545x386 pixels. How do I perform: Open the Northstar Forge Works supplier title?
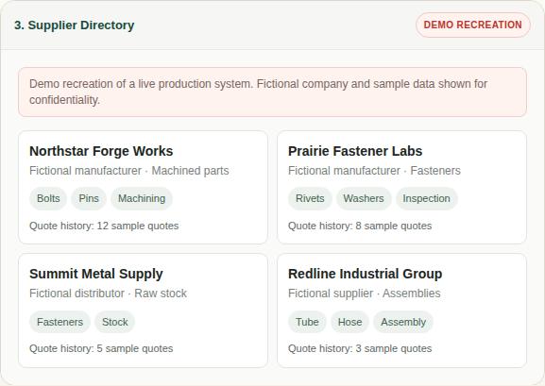pos(101,151)
